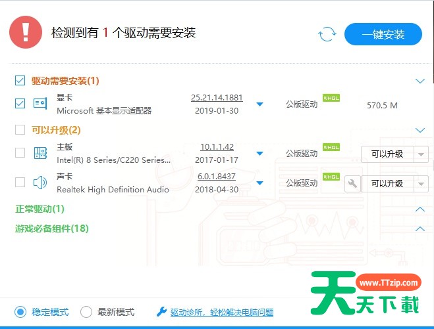Click the wrench repair icon for 声卡

point(352,183)
